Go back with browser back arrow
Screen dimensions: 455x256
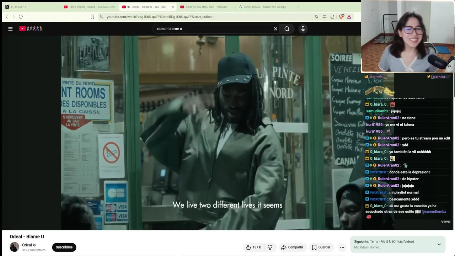coord(6,17)
